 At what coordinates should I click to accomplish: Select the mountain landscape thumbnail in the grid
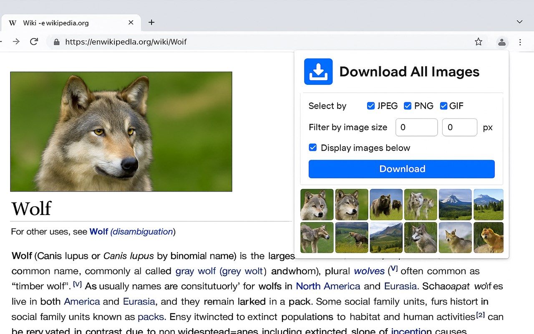(x=455, y=205)
